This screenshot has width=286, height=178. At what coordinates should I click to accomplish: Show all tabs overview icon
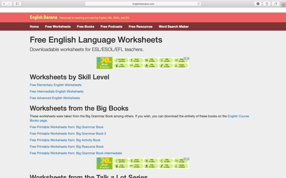276,4
